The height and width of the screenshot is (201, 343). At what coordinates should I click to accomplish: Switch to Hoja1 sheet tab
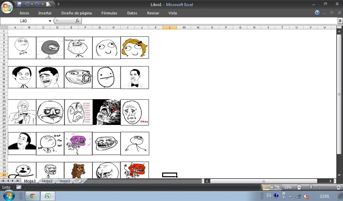click(30, 181)
